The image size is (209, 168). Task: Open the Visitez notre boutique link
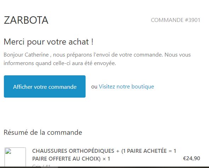(x=126, y=87)
